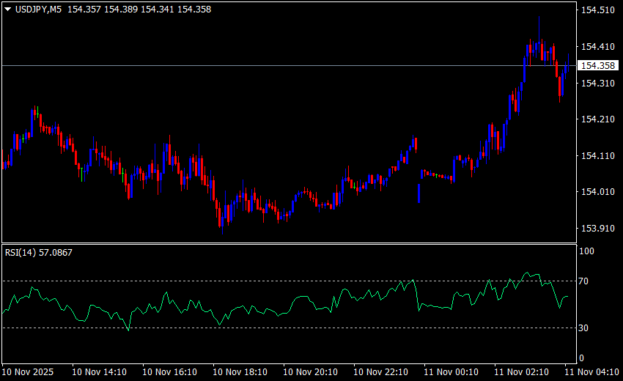
Task: Click the isolated blue gap candle near 154.010
Action: pos(419,193)
